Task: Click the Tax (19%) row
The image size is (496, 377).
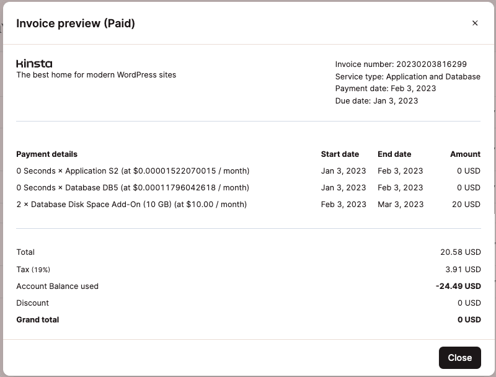Action: (33, 269)
